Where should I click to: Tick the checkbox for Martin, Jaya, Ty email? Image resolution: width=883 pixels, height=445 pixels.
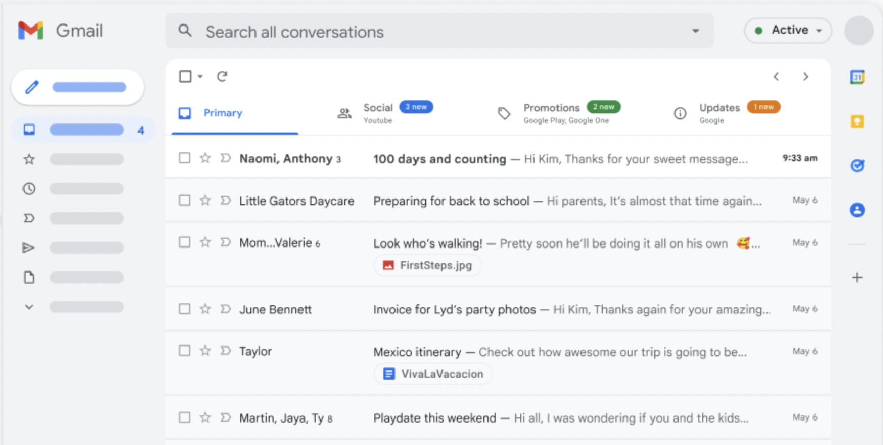click(184, 418)
